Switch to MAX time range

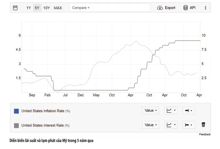[58, 8]
